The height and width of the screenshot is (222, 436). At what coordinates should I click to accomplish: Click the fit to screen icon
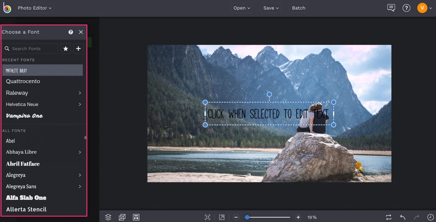208,217
